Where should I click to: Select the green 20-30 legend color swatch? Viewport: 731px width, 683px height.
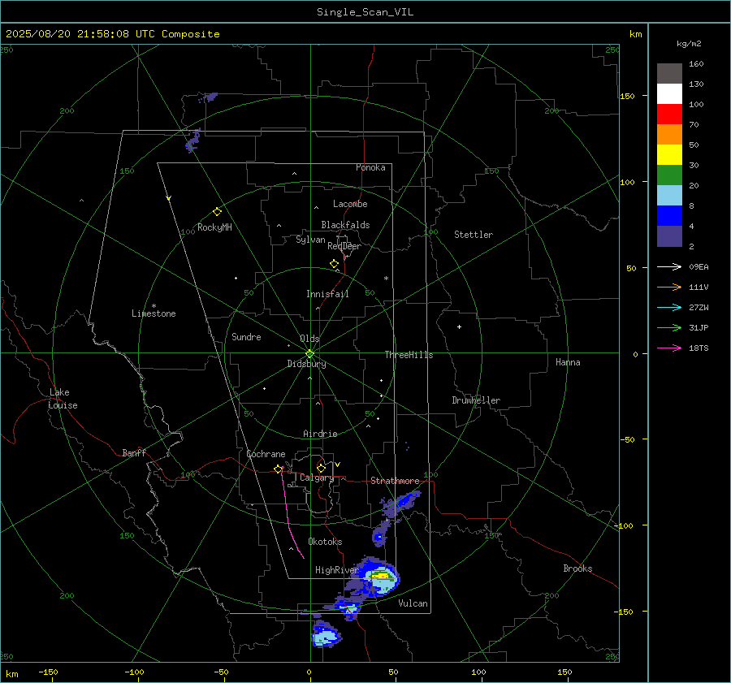[669, 175]
